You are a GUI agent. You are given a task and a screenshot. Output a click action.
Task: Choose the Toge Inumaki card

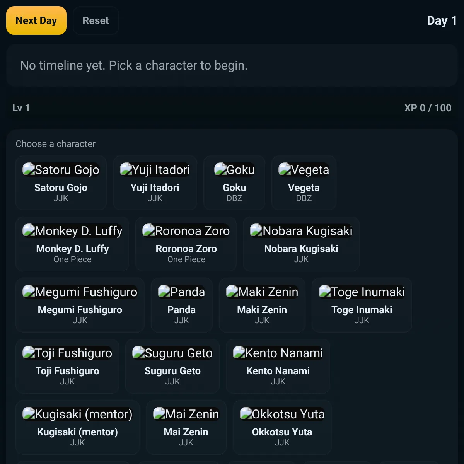pos(362,305)
